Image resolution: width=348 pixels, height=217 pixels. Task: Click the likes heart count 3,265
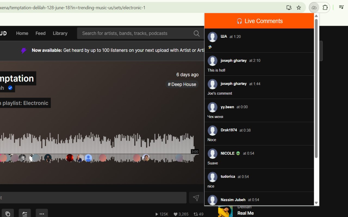click(181, 214)
